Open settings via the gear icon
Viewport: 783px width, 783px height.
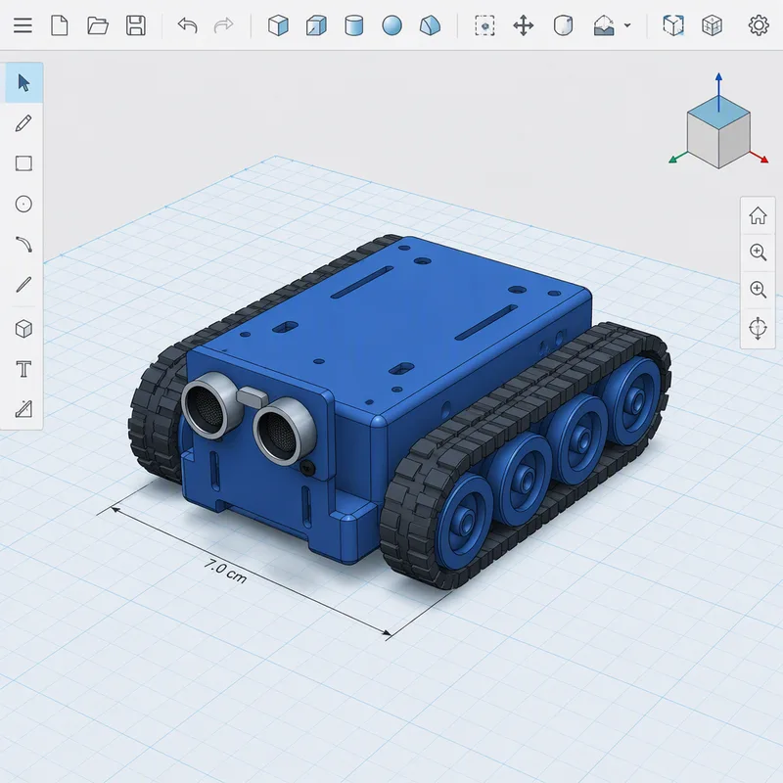[x=759, y=25]
